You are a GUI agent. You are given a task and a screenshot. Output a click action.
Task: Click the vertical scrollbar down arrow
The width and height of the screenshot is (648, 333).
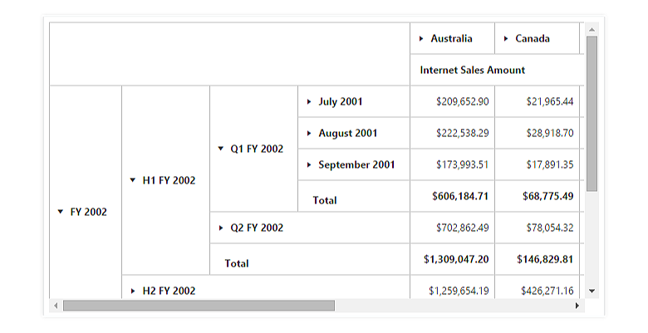592,291
